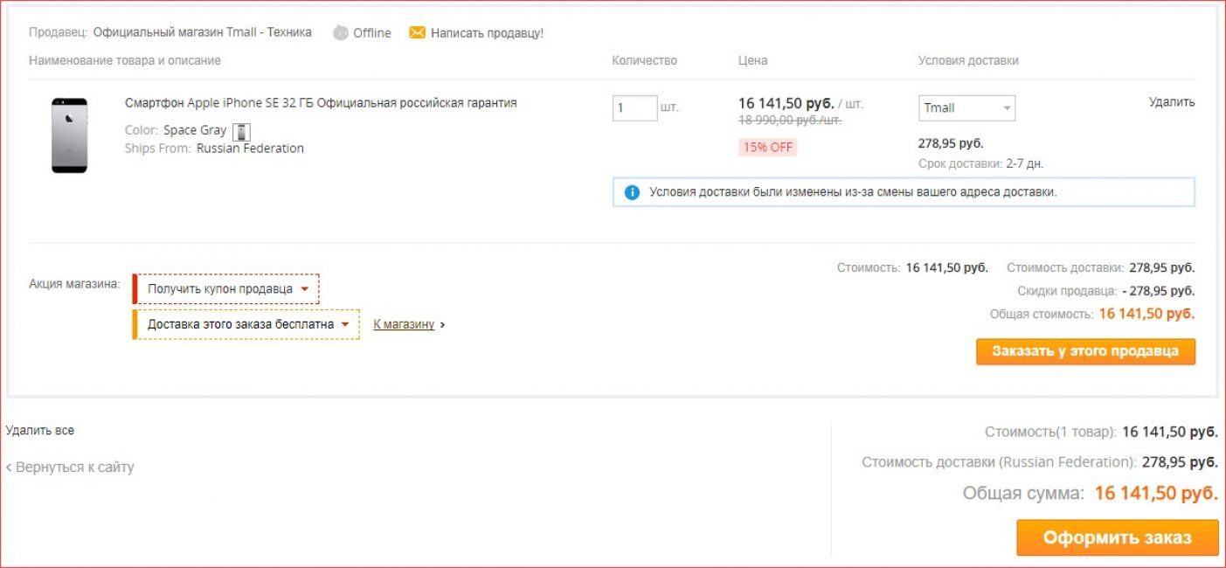Screen dimensions: 1226x568
Task: Open the Tmall delivery method dropdown
Action: pos(966,107)
